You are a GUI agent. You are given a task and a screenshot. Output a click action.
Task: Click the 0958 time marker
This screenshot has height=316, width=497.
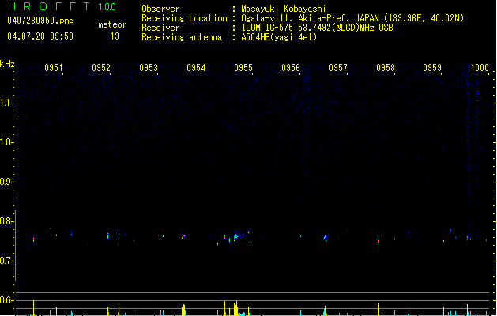386,68
